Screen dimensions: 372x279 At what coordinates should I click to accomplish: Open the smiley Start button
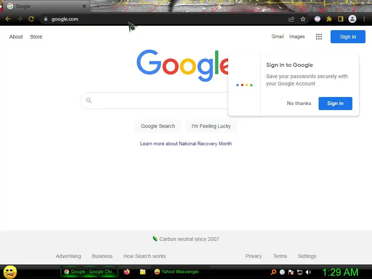pos(10,272)
